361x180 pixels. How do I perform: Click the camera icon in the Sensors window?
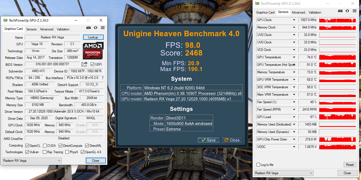340,11
